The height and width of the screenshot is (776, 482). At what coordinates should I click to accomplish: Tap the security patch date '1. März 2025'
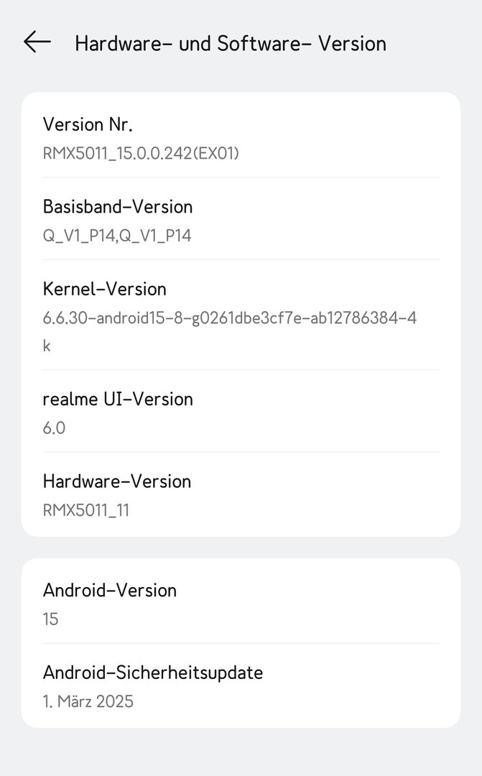pos(88,701)
